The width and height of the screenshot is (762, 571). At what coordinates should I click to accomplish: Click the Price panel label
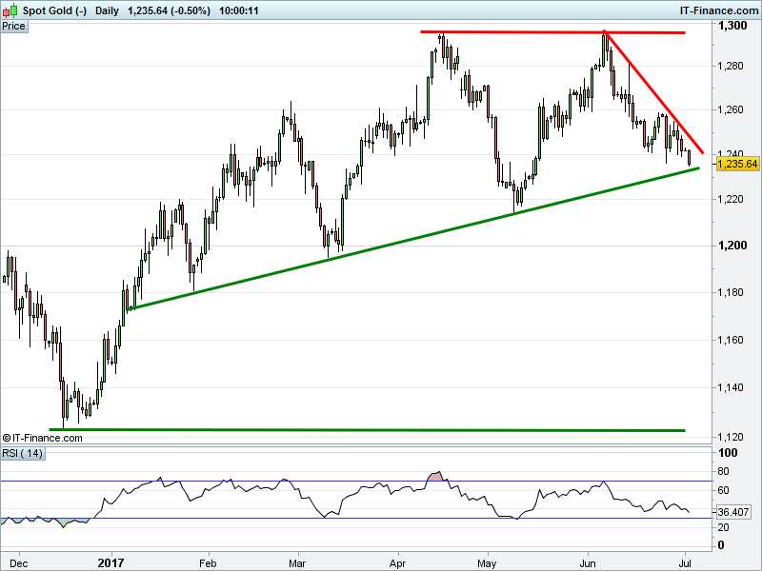click(14, 27)
